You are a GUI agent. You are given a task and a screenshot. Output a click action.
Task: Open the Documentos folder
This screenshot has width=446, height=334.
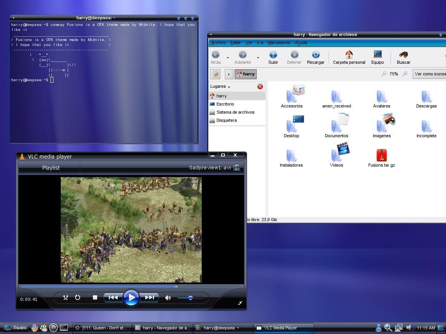tap(336, 126)
